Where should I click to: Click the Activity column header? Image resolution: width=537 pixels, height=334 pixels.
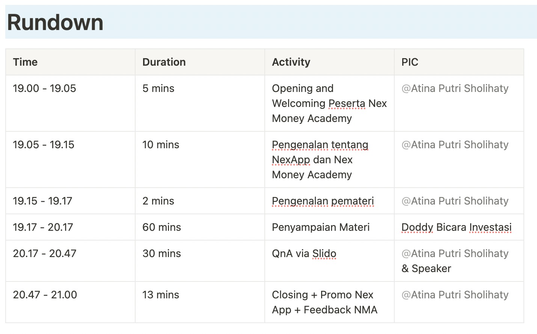point(291,62)
